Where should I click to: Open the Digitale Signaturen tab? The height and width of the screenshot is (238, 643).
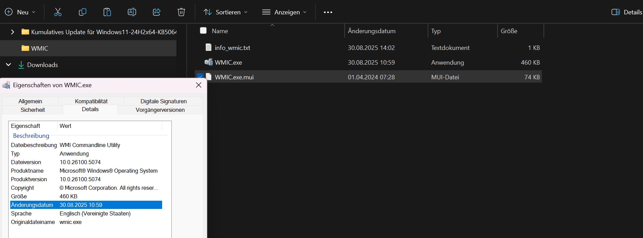163,101
